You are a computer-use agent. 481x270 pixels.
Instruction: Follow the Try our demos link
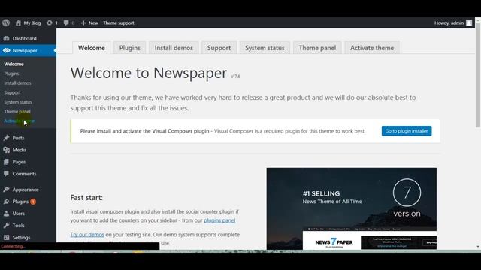(87, 235)
